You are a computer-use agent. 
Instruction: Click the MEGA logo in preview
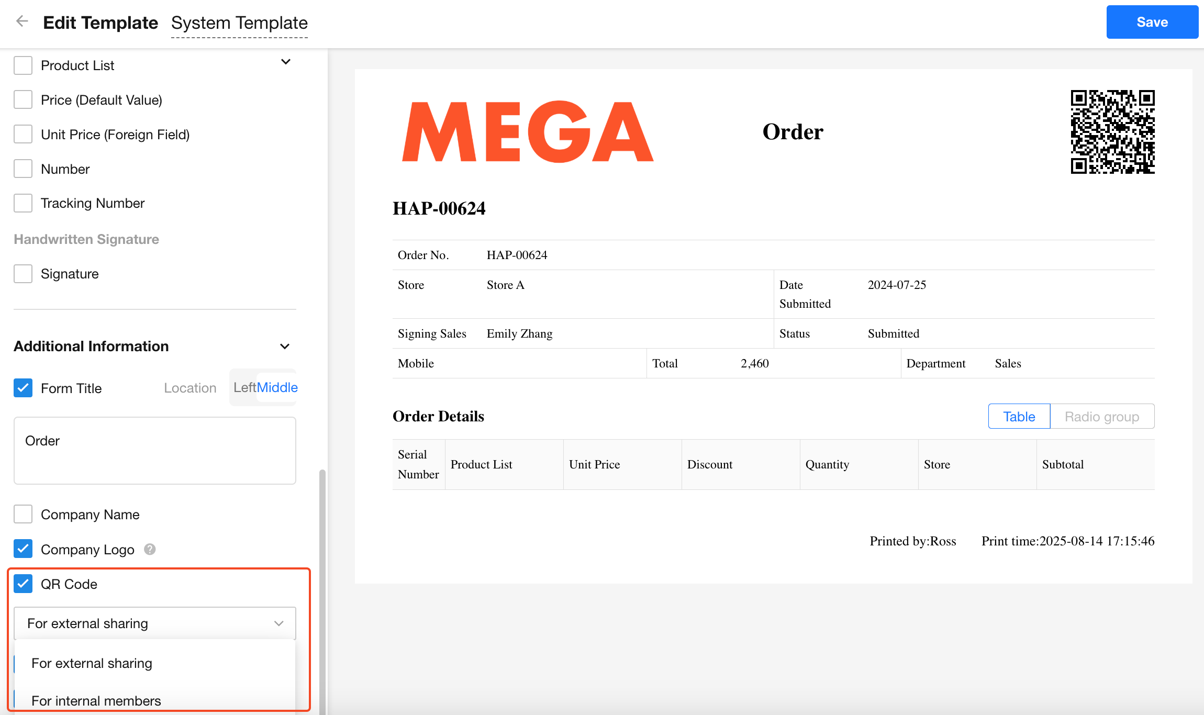(x=528, y=131)
